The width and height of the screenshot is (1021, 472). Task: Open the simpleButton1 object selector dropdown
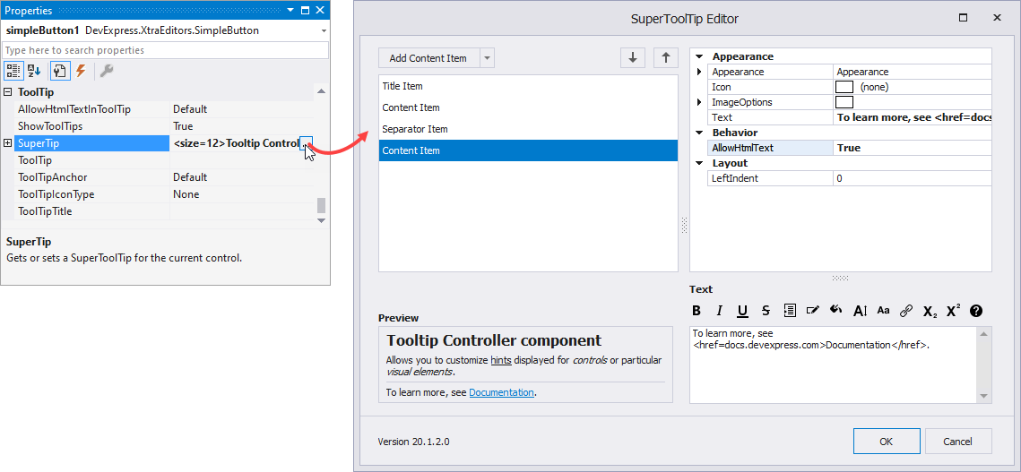pyautogui.click(x=324, y=30)
